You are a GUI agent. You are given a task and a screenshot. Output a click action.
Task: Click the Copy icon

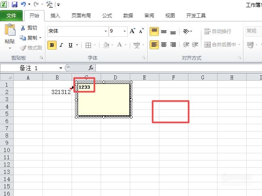click(23, 38)
